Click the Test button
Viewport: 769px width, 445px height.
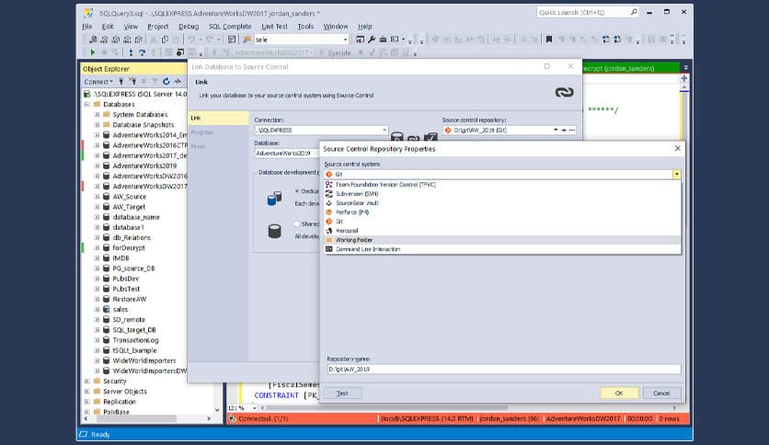tap(342, 393)
